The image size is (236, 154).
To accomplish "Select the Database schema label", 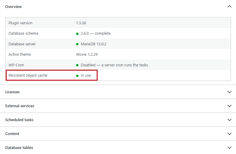I will 23,33.
